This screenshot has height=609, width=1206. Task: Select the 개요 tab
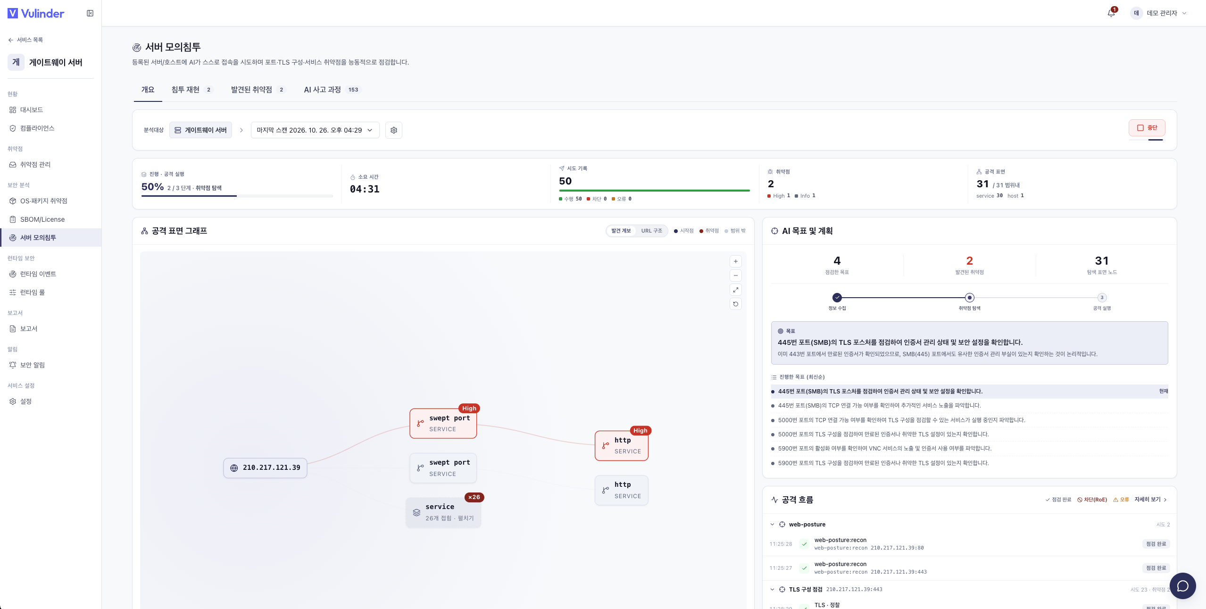click(148, 90)
